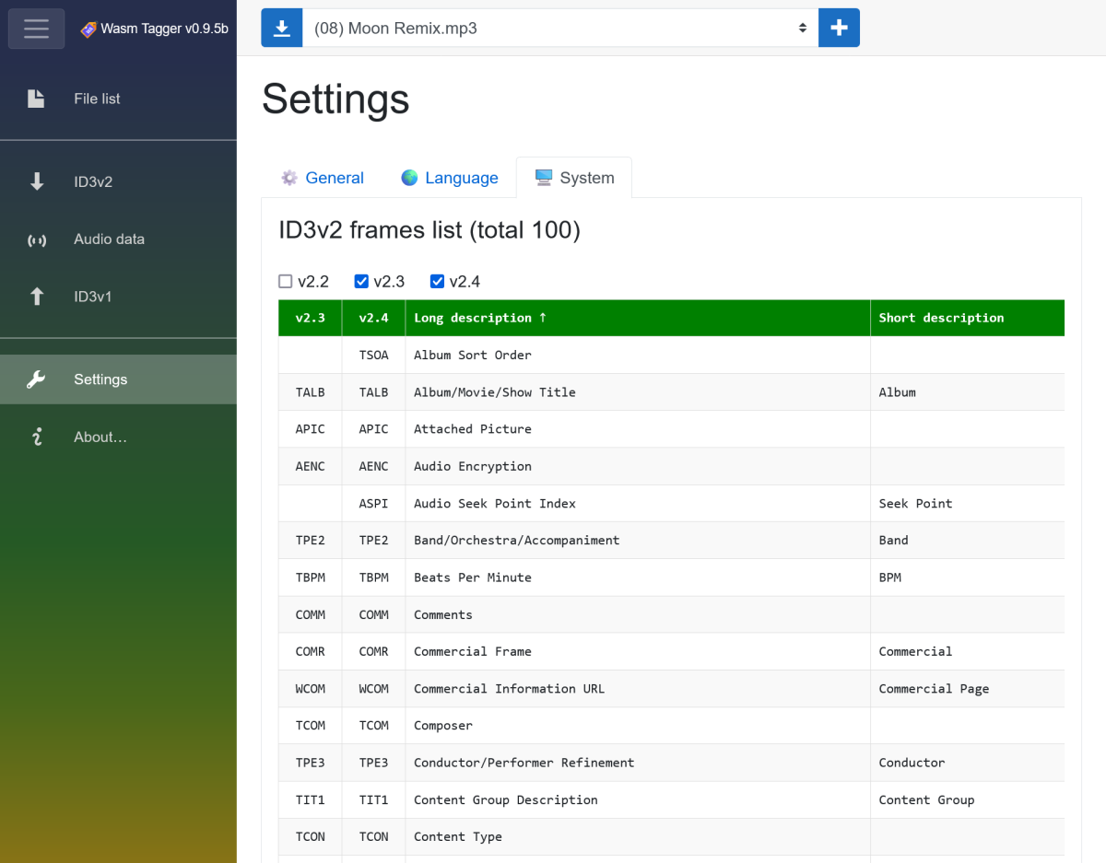The width and height of the screenshot is (1106, 863).
Task: Uncheck the v2.3 checkbox
Action: click(x=361, y=282)
